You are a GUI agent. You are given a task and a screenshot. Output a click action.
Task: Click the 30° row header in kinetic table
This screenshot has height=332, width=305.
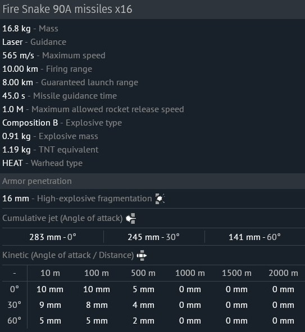click(x=15, y=305)
